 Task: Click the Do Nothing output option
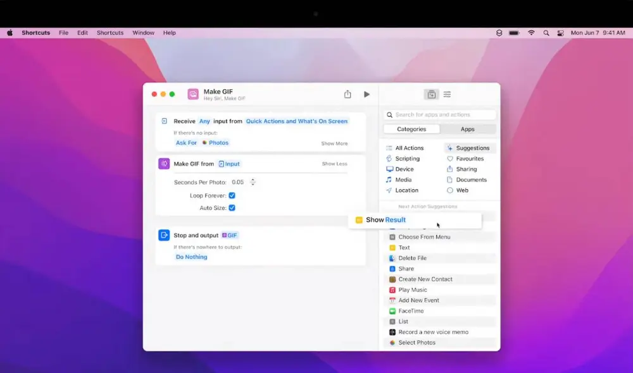pyautogui.click(x=192, y=257)
